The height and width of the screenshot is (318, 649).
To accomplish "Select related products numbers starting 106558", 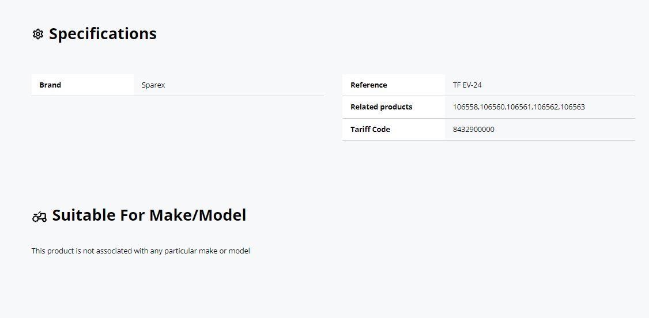I will coord(519,107).
